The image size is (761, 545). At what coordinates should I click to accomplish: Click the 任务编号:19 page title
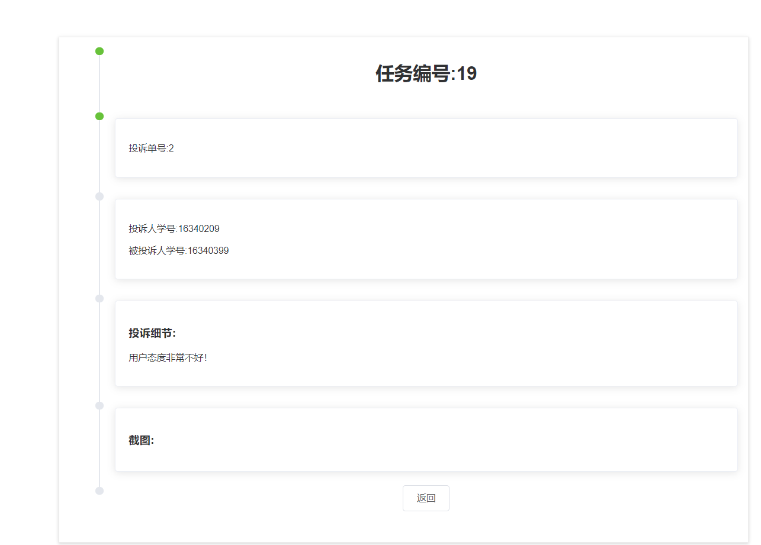click(x=426, y=74)
